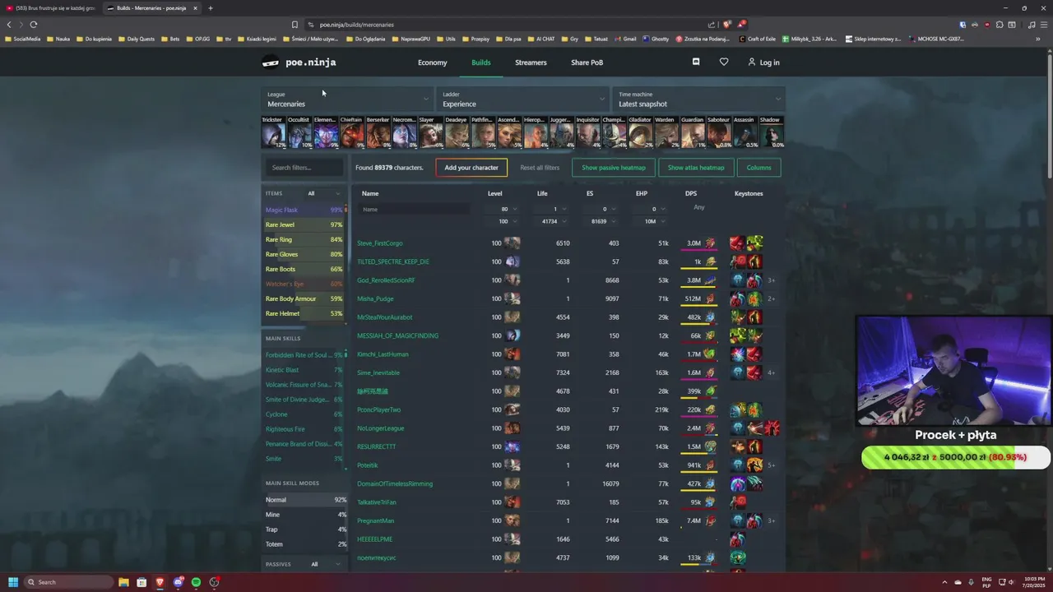Toggle the Magic Flask item filter
The height and width of the screenshot is (592, 1053).
click(304, 210)
